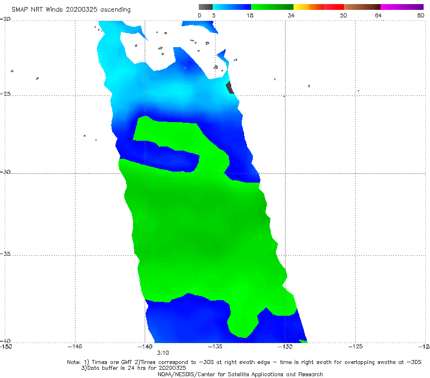Click the red segment of the color bar
This screenshot has width=430, height=378.
coord(334,7)
